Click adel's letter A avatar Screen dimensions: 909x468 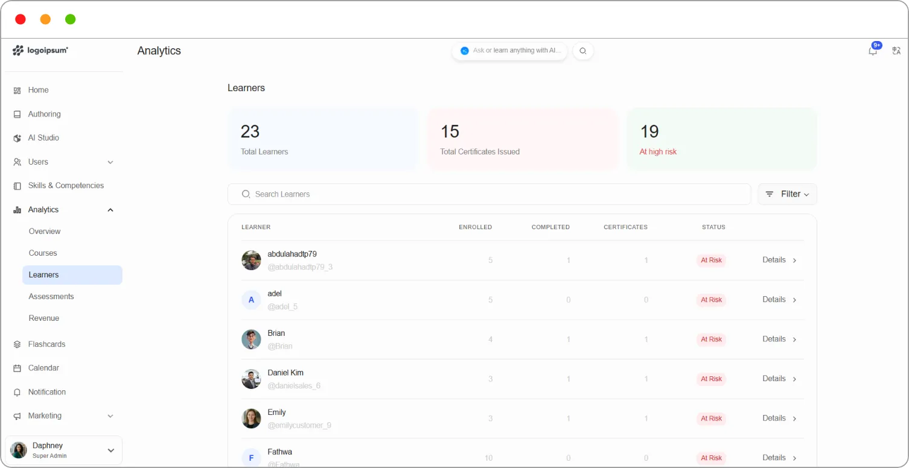[251, 300]
